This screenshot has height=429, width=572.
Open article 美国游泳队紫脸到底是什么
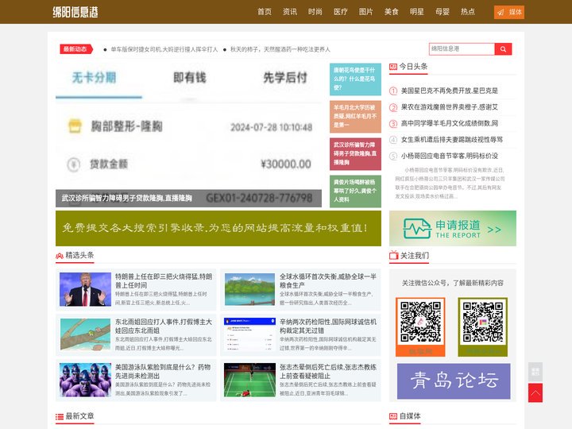tap(163, 371)
